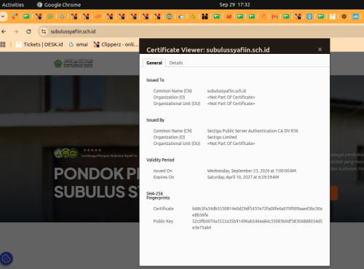Viewport: 364px width, 269px height.
Task: Go forward to next page
Action: [16, 31]
